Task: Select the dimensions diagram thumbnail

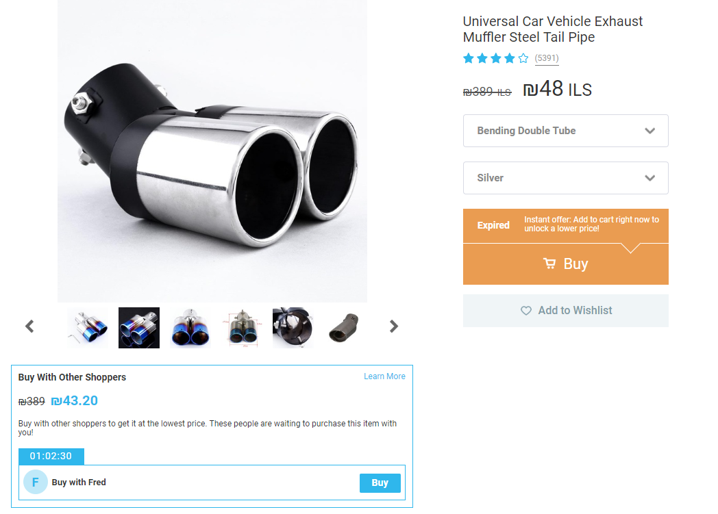Action: pyautogui.click(x=242, y=327)
